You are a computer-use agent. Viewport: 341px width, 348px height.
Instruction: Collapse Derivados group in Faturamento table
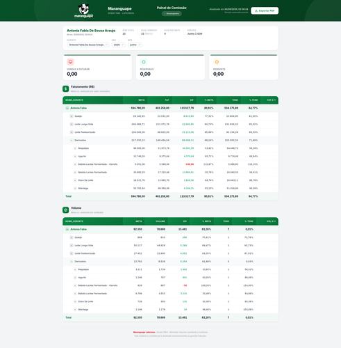[72, 141]
